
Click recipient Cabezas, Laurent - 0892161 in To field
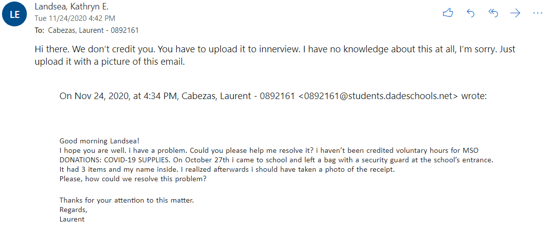[93, 30]
